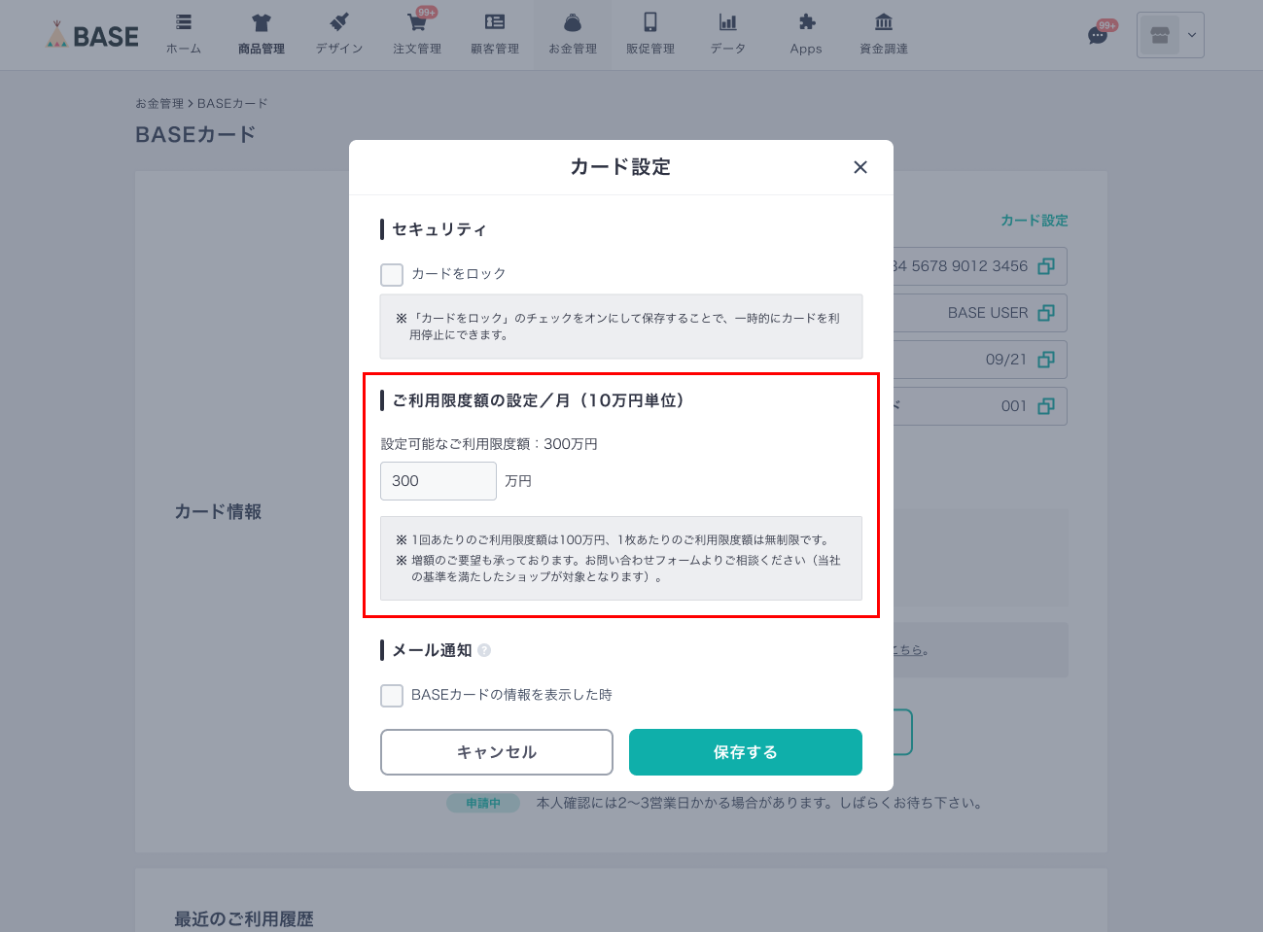Copy the 09/21 expiry date
The height and width of the screenshot is (932, 1263).
click(x=1046, y=360)
